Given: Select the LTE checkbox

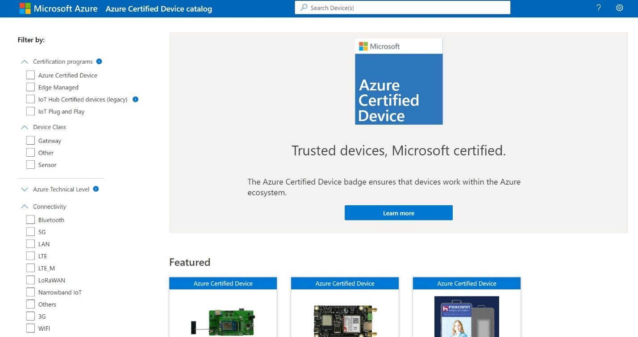Looking at the screenshot, I should click(x=30, y=256).
